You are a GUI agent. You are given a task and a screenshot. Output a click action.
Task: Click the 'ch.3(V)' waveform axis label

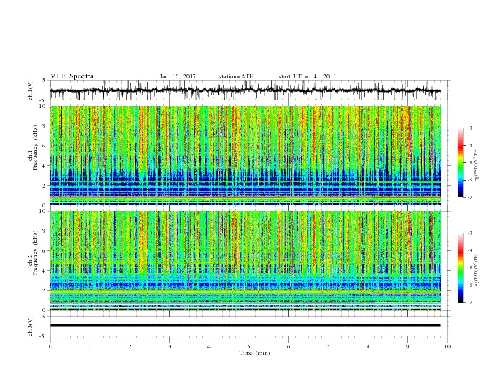pyautogui.click(x=31, y=326)
